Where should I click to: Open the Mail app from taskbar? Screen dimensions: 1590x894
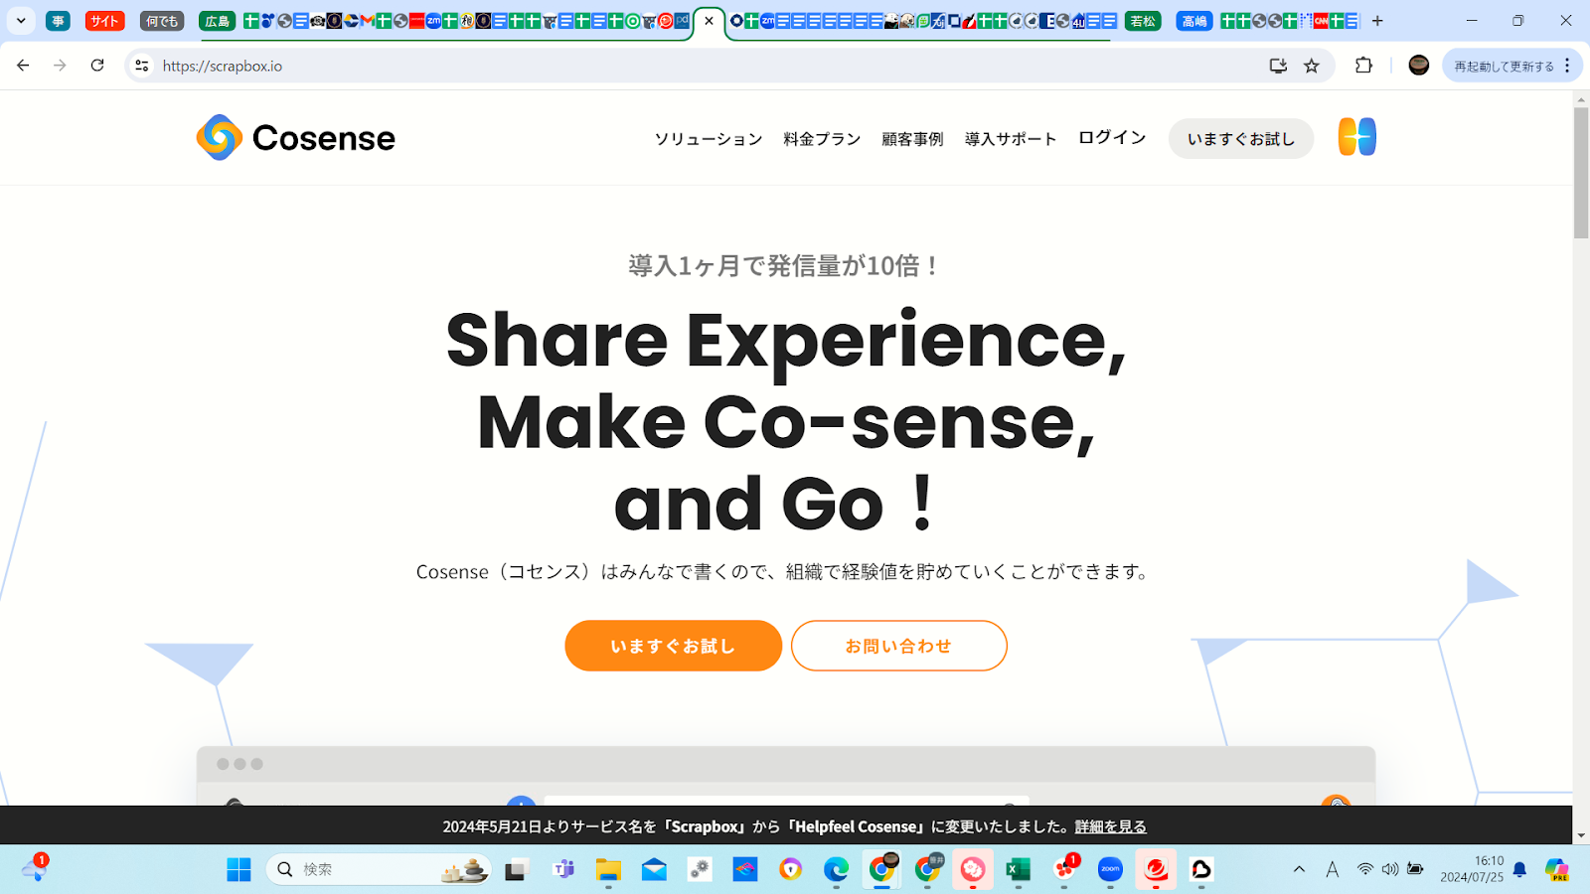tap(654, 869)
